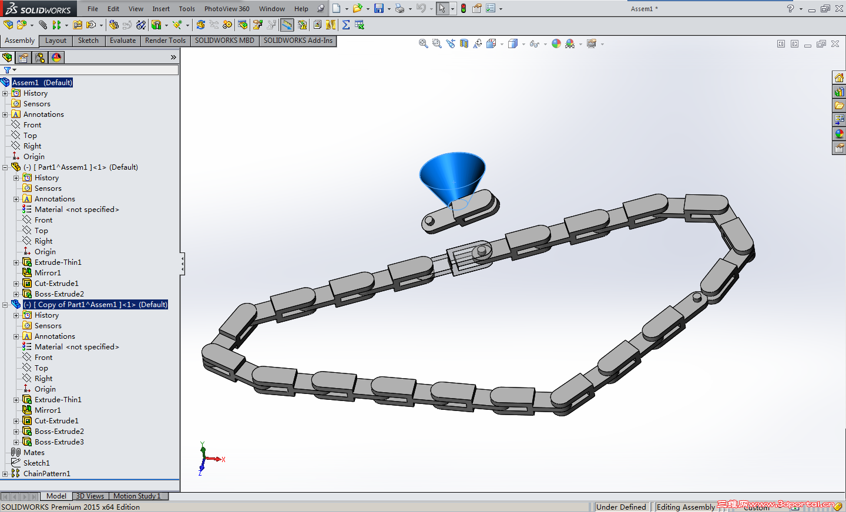Select Sketch1 in the feature tree
Screen dimensions: 846x512
tap(36, 463)
